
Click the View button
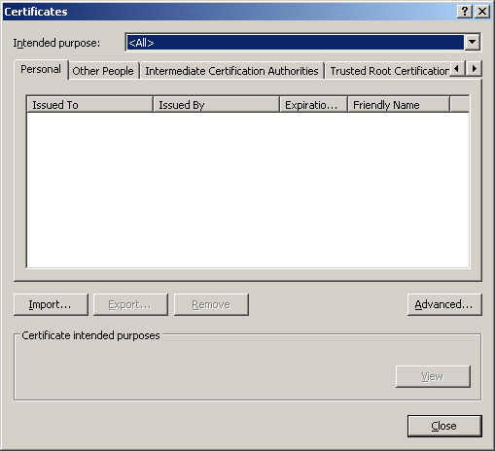(x=433, y=376)
